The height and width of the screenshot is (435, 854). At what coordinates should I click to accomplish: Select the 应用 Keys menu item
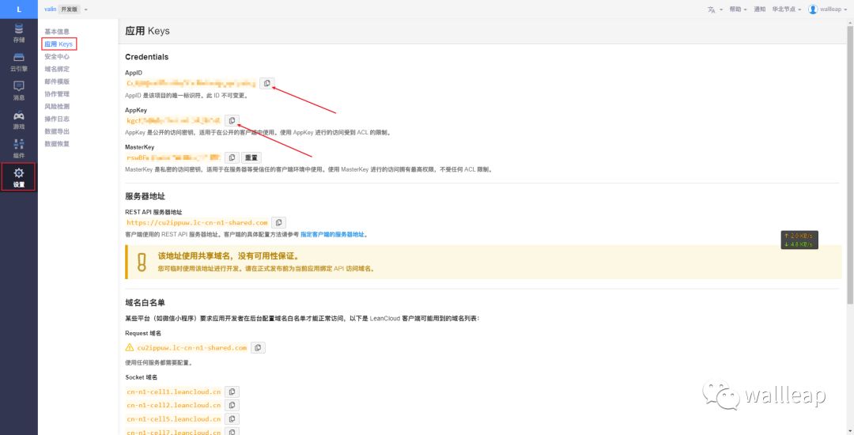pos(59,44)
